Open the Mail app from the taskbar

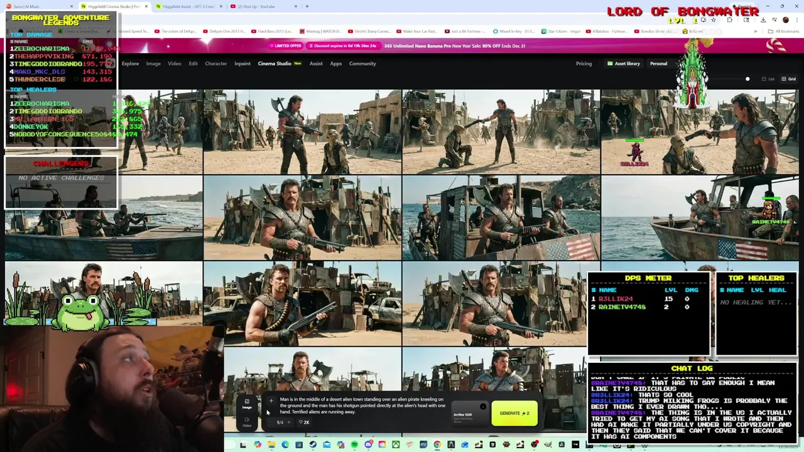pos(327,444)
